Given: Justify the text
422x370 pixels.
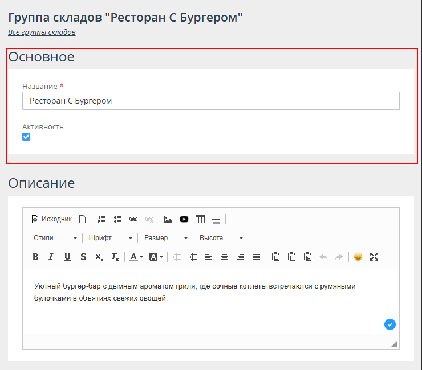Looking at the screenshot, I should pos(257,257).
